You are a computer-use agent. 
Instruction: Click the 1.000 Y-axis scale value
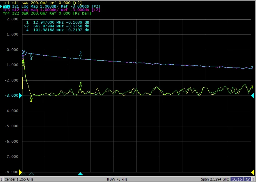click(13, 34)
